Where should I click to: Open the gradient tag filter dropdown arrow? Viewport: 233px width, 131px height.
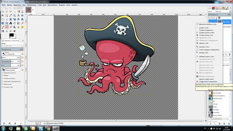pos(230,62)
